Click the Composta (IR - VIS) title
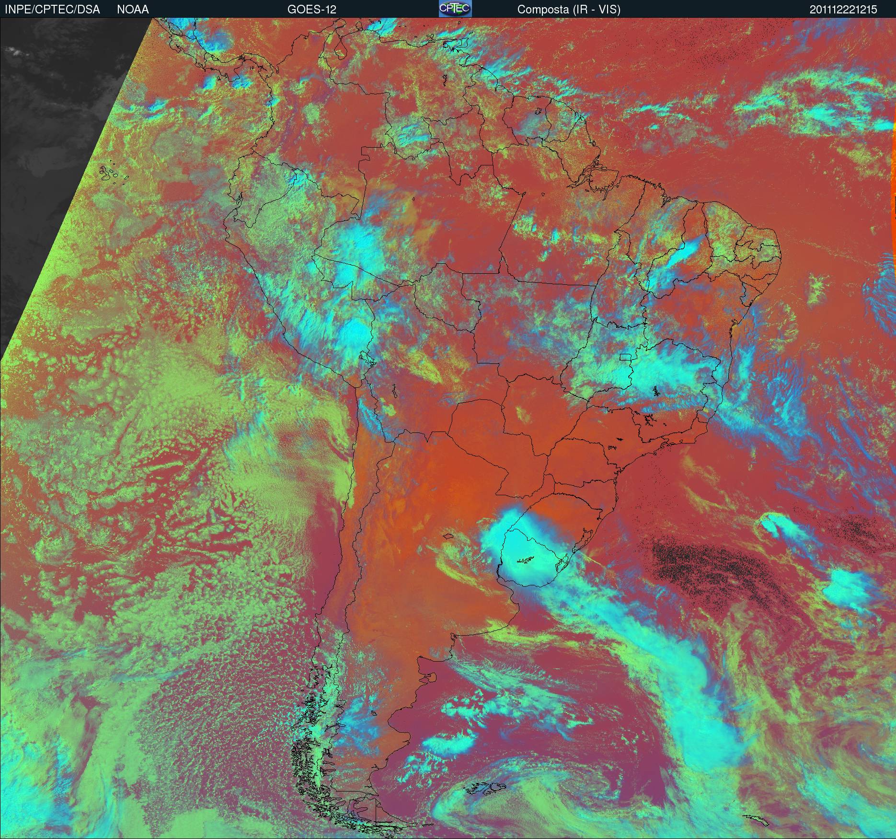The image size is (896, 839). [x=569, y=10]
